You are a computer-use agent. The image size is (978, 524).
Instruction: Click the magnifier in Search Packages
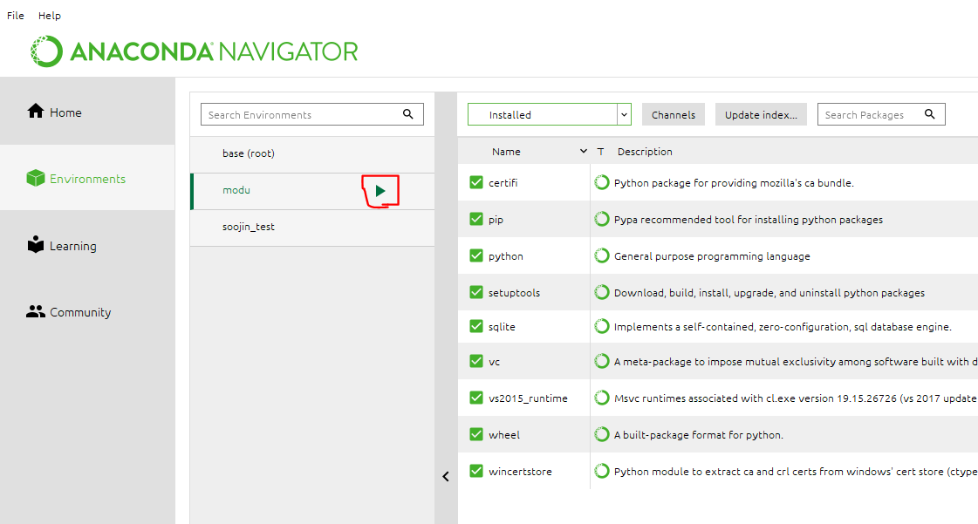929,114
